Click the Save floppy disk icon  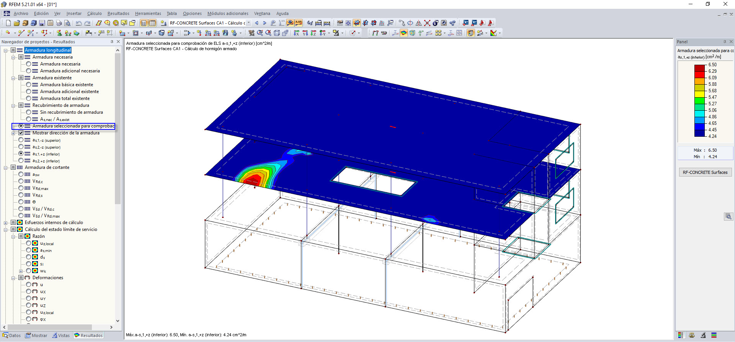42,23
